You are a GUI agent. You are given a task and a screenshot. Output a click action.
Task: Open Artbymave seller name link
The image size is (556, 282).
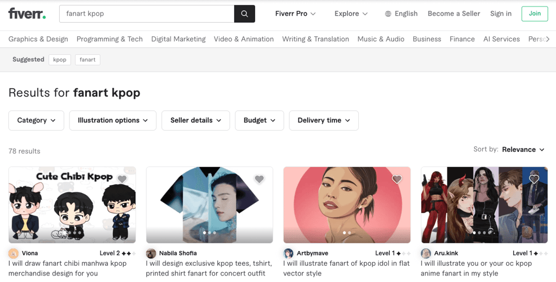tap(312, 253)
